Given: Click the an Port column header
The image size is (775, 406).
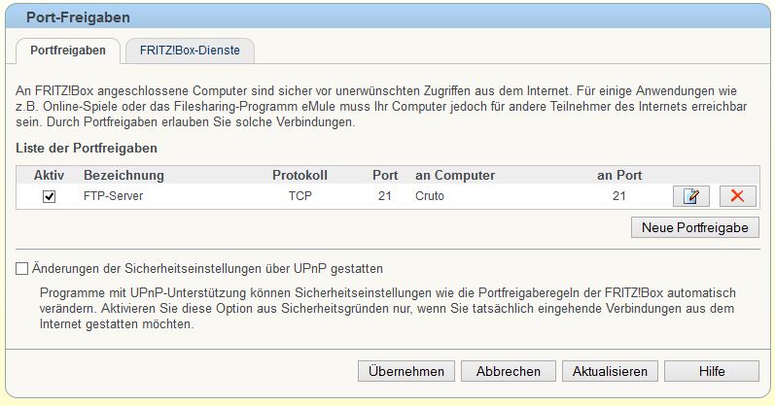Looking at the screenshot, I should point(619,176).
